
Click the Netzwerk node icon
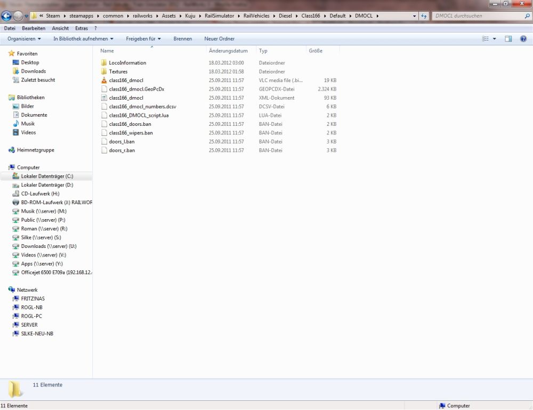pos(12,290)
